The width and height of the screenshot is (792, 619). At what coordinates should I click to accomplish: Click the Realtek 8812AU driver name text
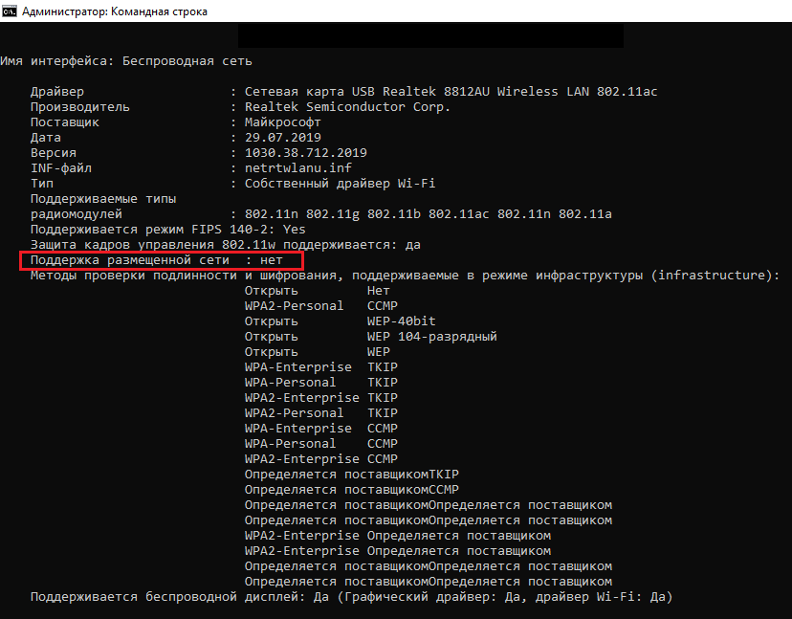point(451,92)
